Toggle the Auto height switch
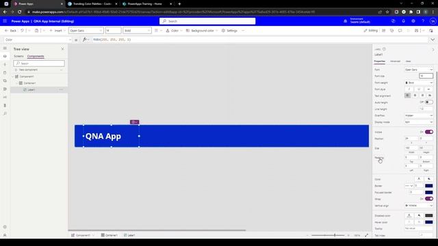This screenshot has width=438, height=246. (x=429, y=102)
